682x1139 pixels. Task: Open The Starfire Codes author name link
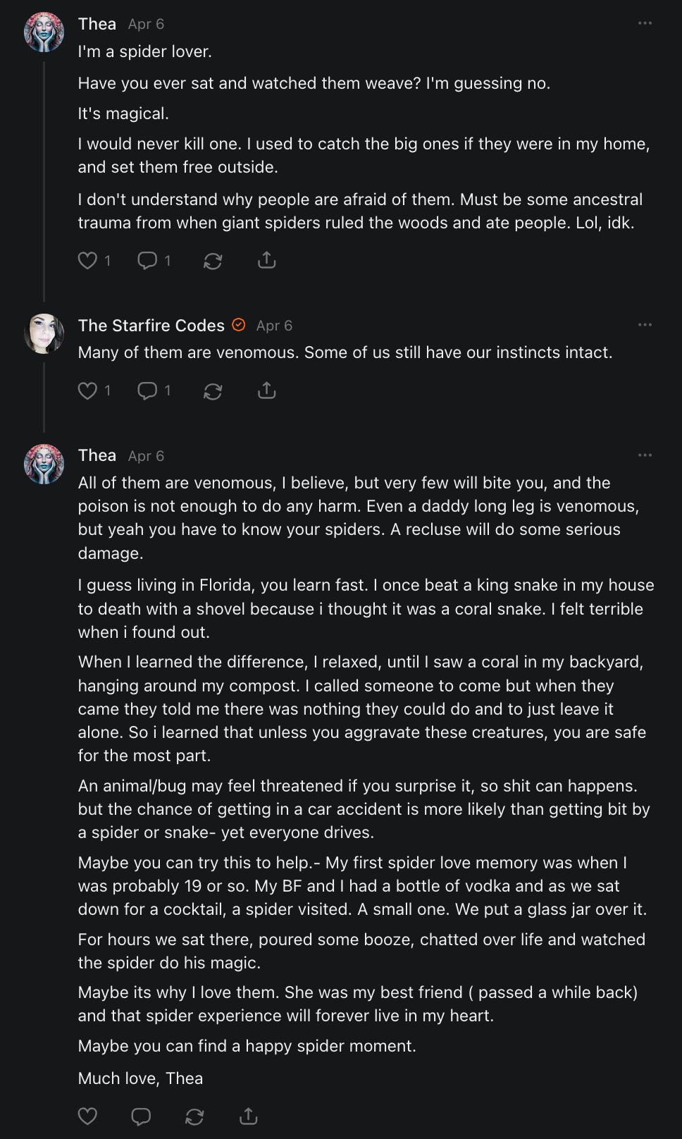(151, 326)
